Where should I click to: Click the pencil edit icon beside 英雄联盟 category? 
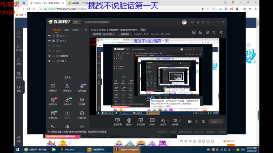pos(114,34)
